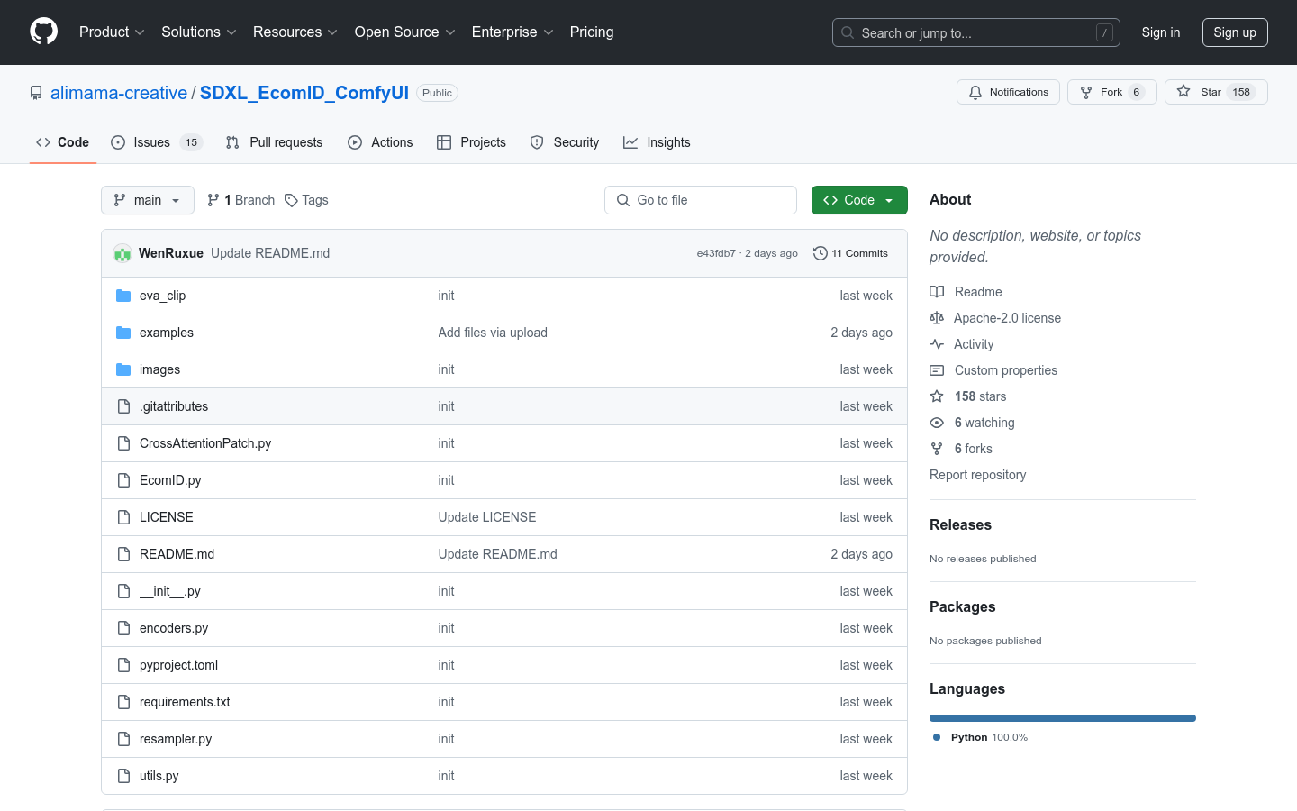This screenshot has height=811, width=1297.
Task: Click commit hash e43fdb7
Action: click(x=716, y=253)
